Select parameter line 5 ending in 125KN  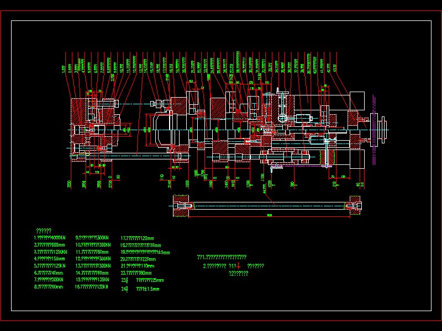coord(50,266)
